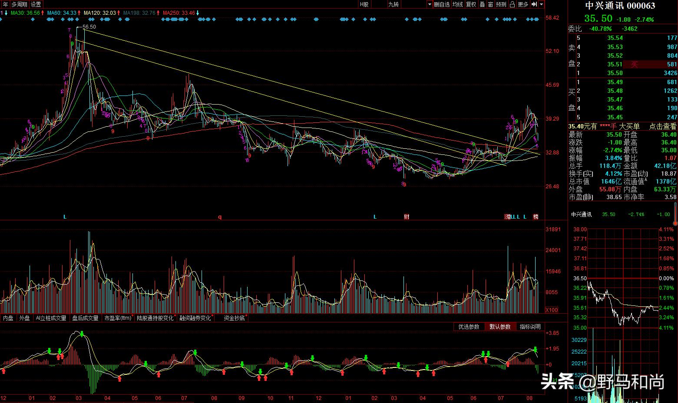Select the 市盈率(ttm) tab
Viewport: 678px width, 403px height.
point(118,318)
